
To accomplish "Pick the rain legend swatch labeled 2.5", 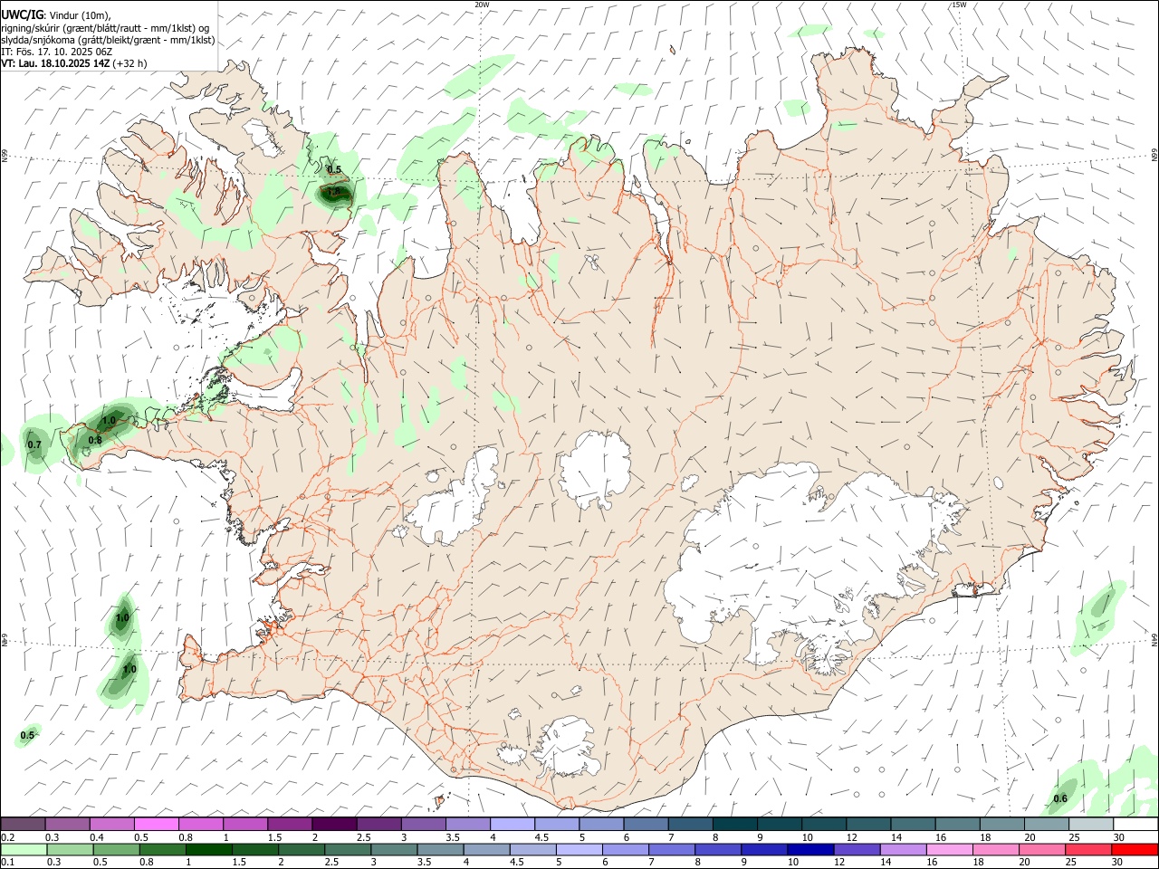I will click(x=348, y=850).
